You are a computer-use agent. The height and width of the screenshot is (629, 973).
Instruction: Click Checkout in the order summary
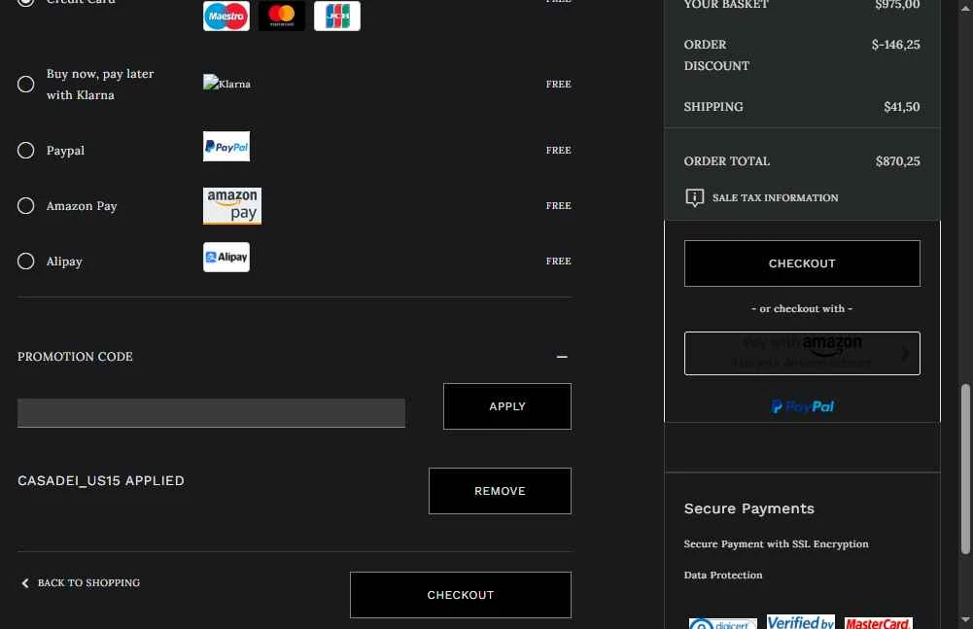(802, 263)
